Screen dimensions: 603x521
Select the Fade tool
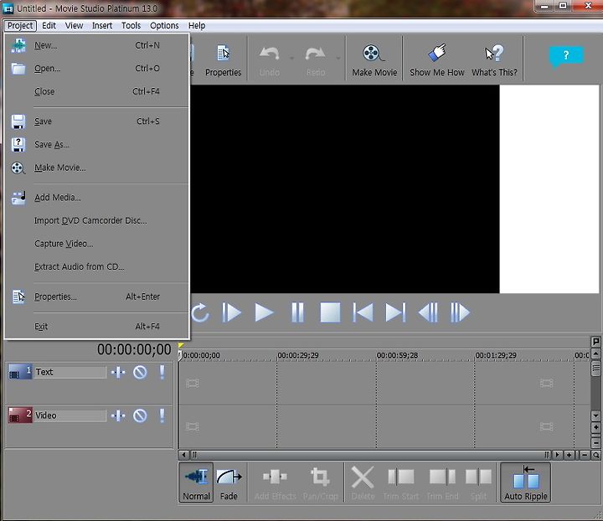pyautogui.click(x=229, y=482)
